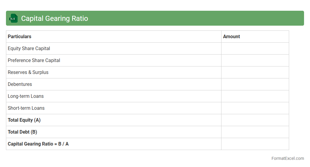Select the Long-term Loans label
This screenshot has width=310, height=167.
click(x=26, y=96)
